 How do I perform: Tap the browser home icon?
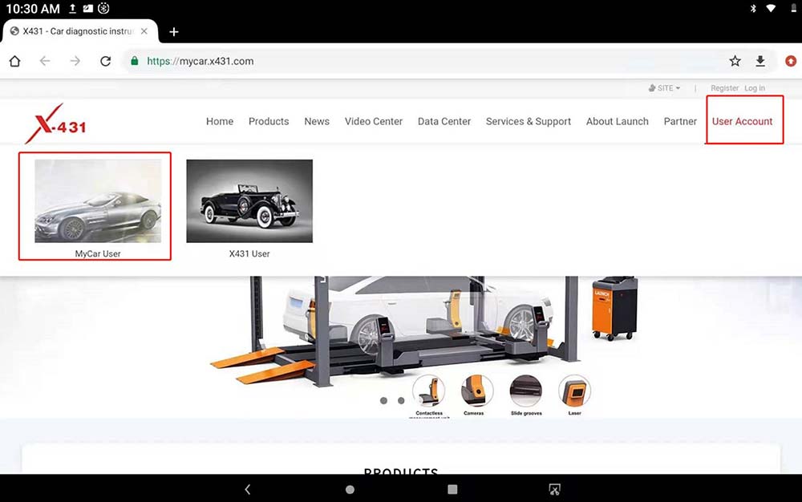pos(14,61)
